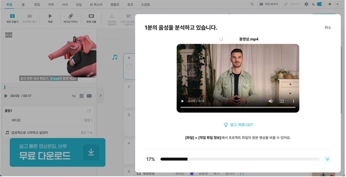Click the 알고 계셨나요? tip link
The height and width of the screenshot is (177, 346).
tap(238, 125)
